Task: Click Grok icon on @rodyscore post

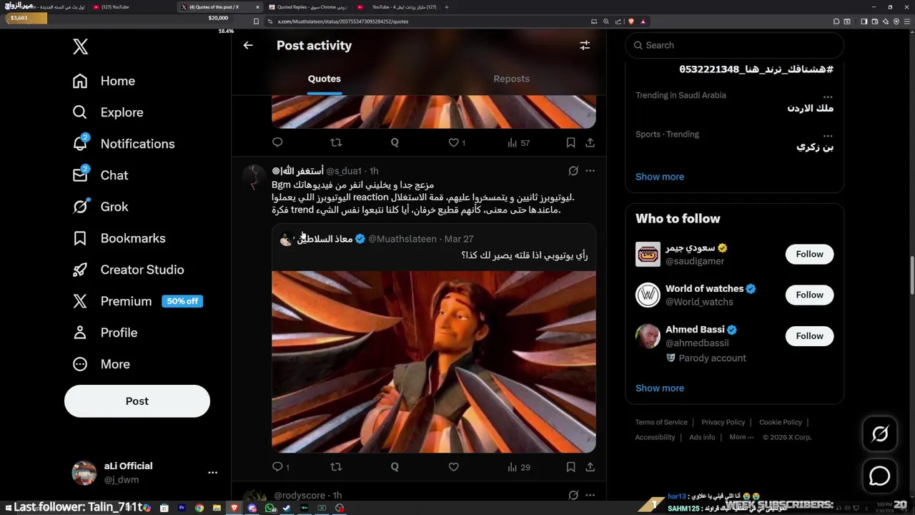Action: (573, 495)
